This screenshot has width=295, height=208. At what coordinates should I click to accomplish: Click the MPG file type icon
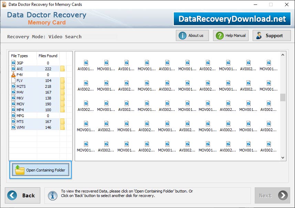(13, 115)
